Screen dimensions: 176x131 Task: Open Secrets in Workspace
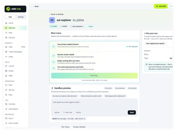coord(11,90)
